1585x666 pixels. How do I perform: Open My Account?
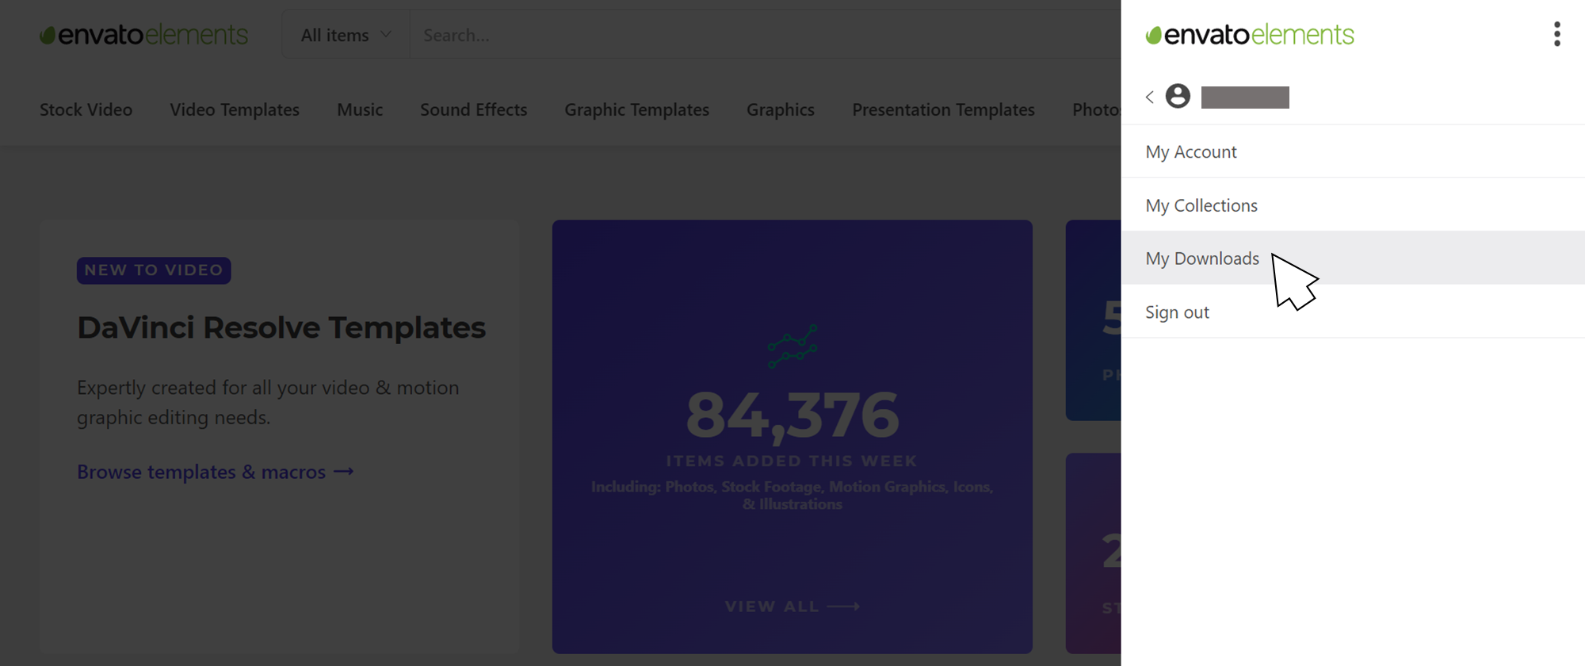pyautogui.click(x=1353, y=151)
